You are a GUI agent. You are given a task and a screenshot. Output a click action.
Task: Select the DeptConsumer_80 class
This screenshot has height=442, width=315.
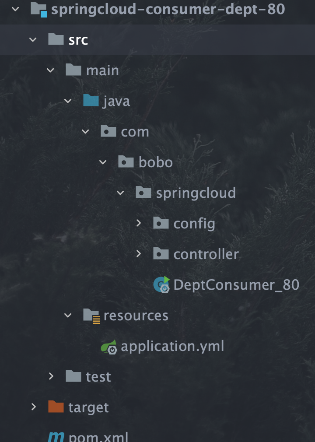point(236,285)
